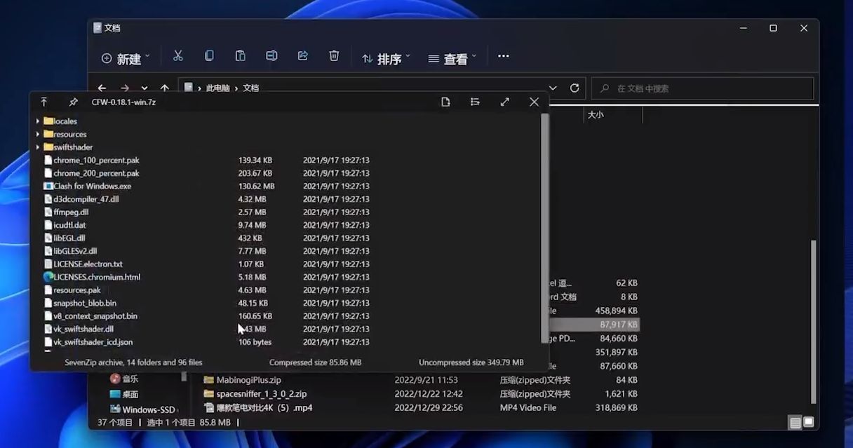Click the upload arrow icon in preview window
The image size is (853, 448).
[x=43, y=102]
